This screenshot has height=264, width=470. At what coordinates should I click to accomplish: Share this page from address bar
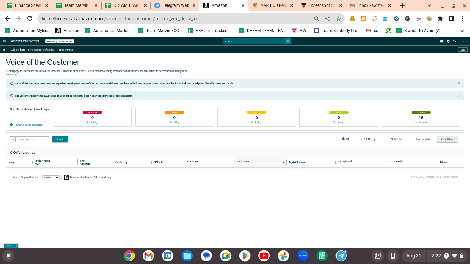328,19
